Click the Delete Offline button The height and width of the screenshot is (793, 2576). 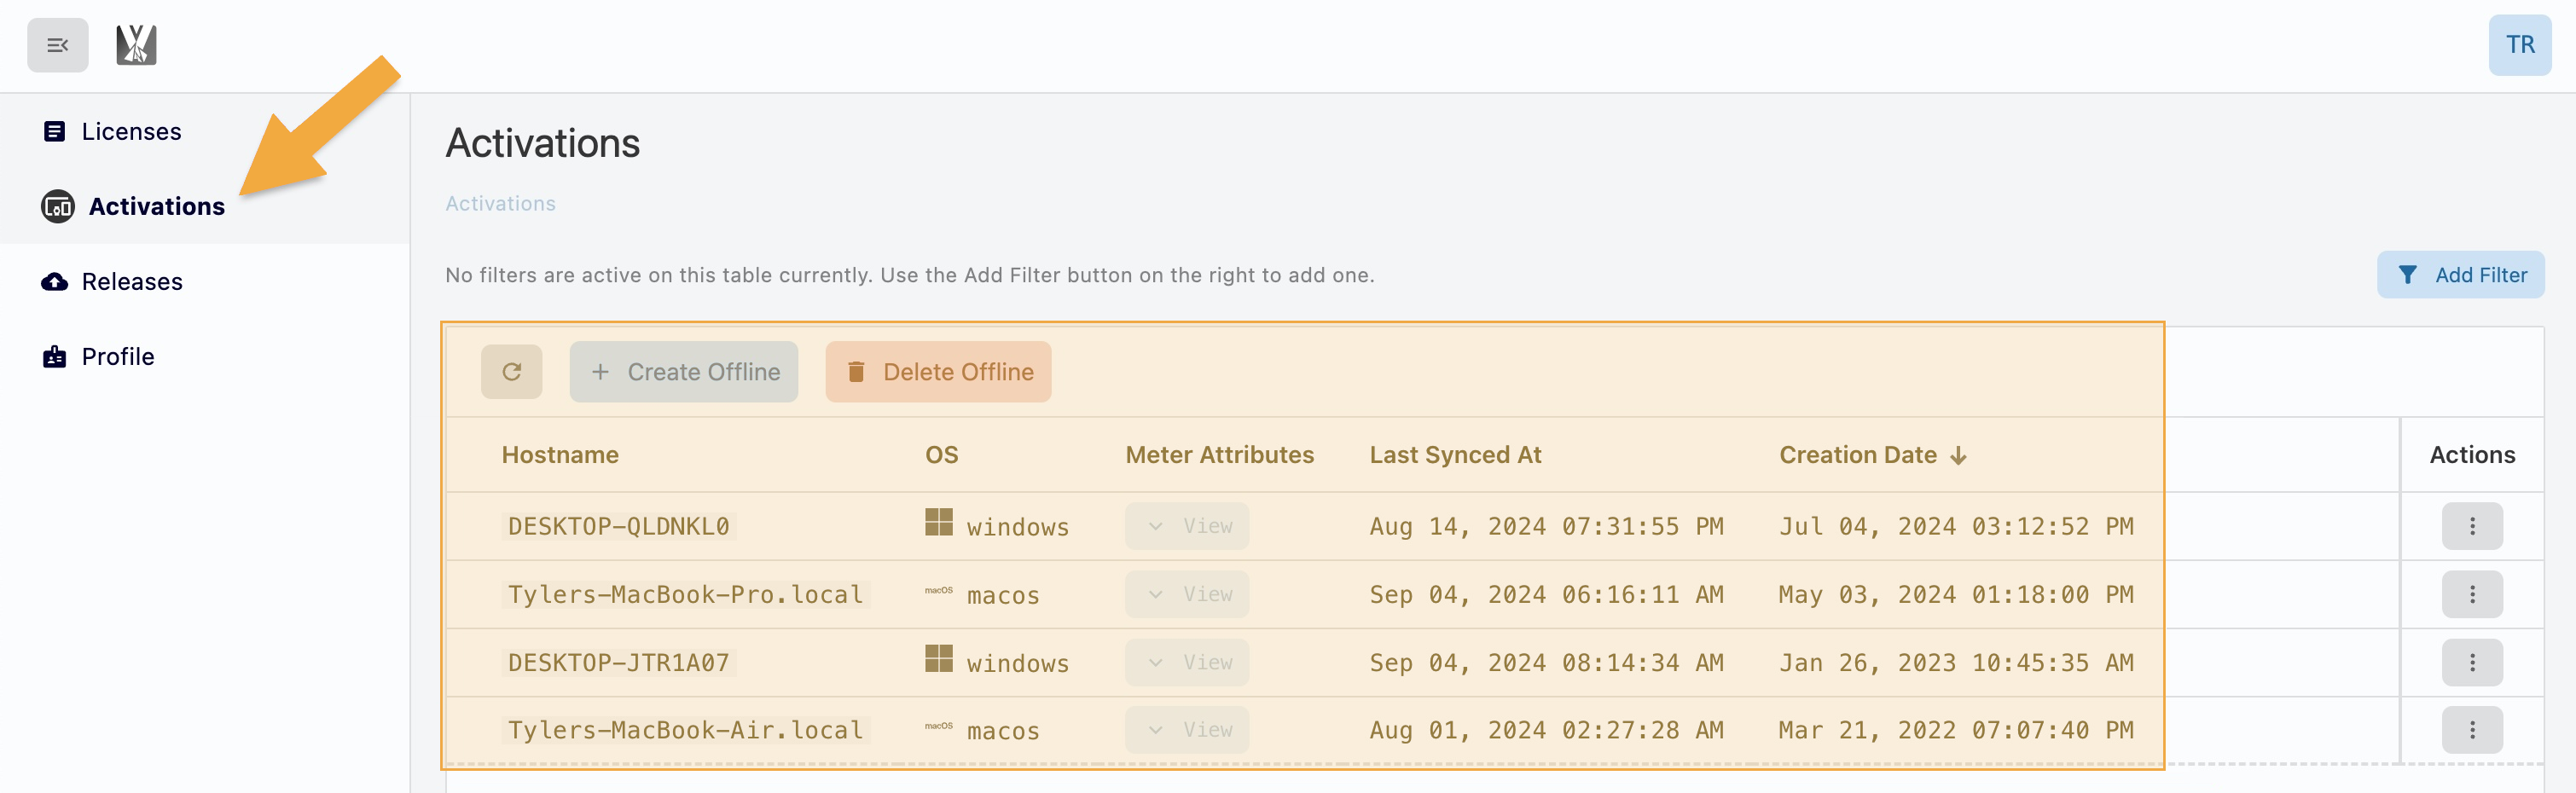pyautogui.click(x=938, y=372)
